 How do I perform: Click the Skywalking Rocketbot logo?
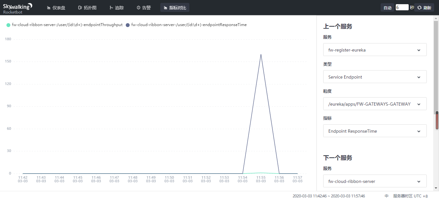point(18,8)
